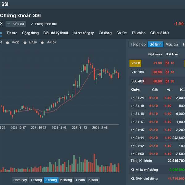Open the Cộng đồng tab
Image resolution: width=185 pixels, height=185 pixels.
(30, 33)
